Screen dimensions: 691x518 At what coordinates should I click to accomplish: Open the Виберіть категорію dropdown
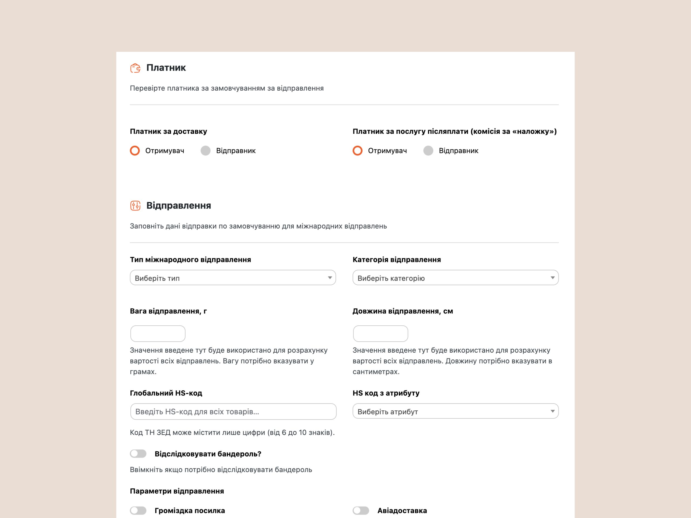[x=455, y=278]
